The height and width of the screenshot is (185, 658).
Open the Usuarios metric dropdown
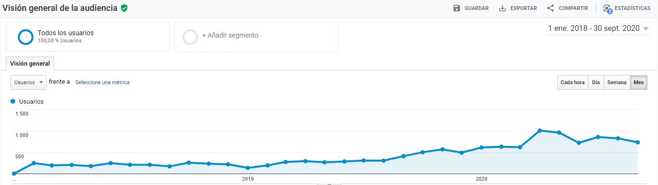[29, 82]
